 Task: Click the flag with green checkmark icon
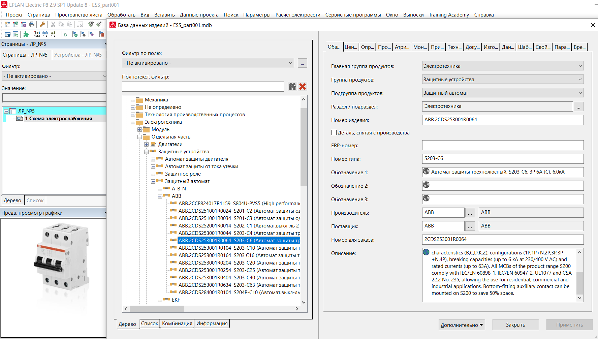(x=75, y=34)
